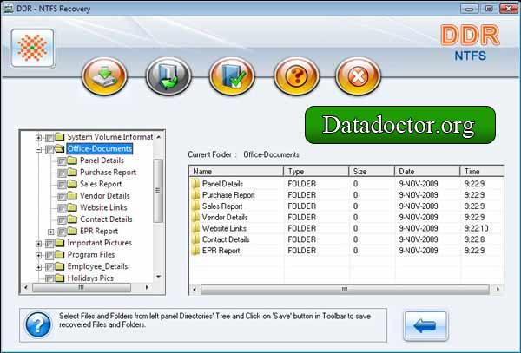Select EPR Report row name in file list

(221, 251)
